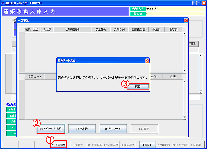Maximize the 通販移動入庫入力 window
This screenshot has height=149, width=207.
(199, 3)
